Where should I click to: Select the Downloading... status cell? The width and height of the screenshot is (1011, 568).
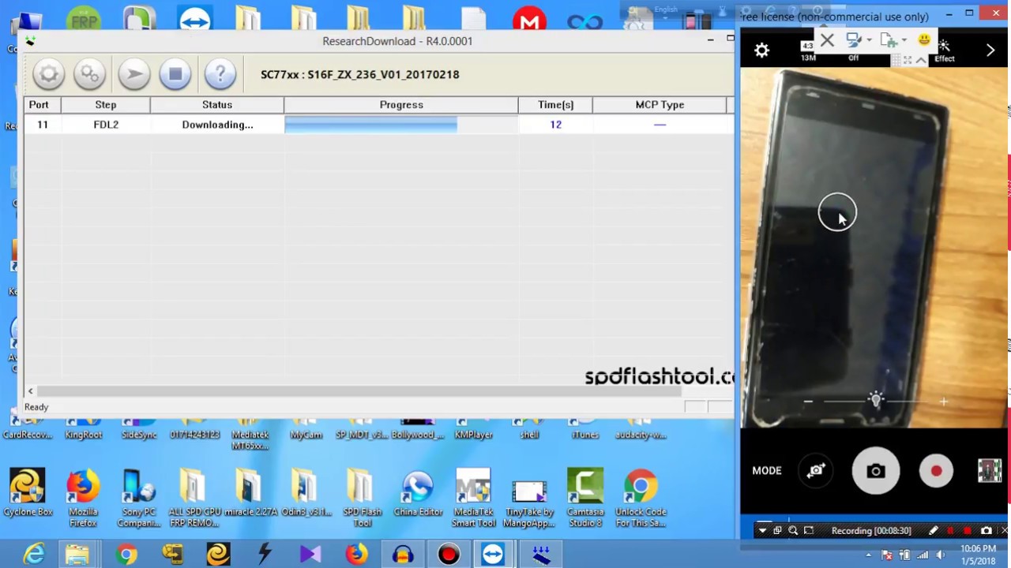tap(217, 125)
